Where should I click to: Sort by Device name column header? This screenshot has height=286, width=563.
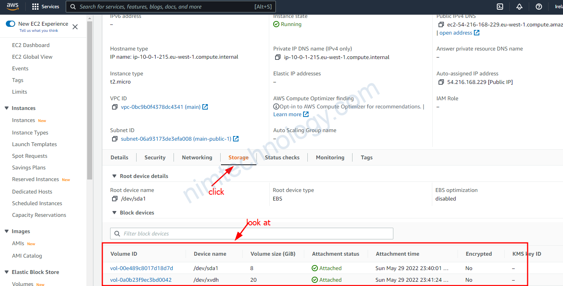[x=210, y=254]
